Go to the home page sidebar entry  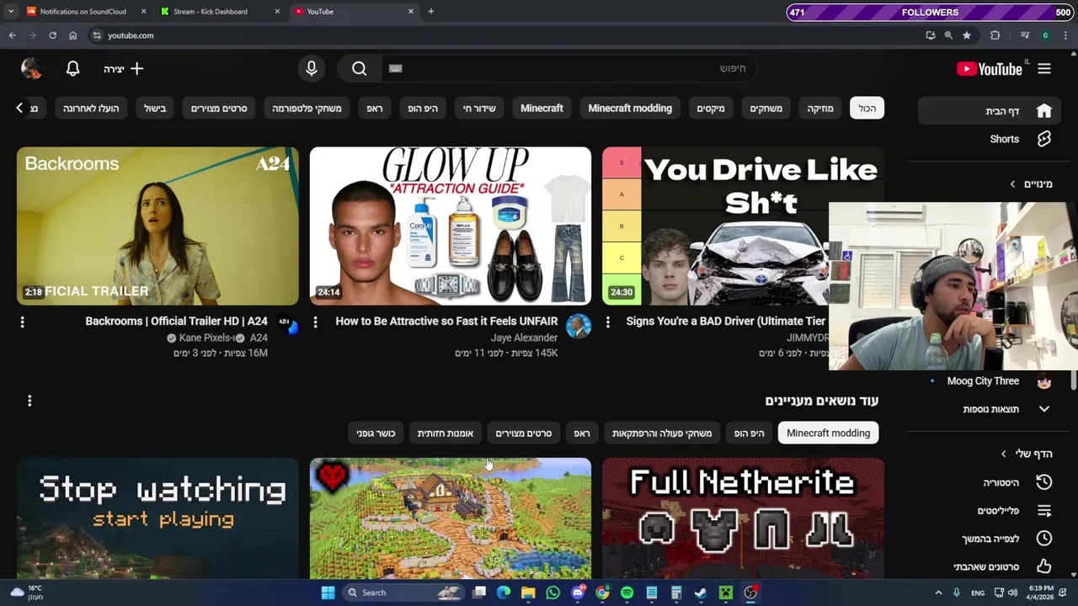(990, 111)
